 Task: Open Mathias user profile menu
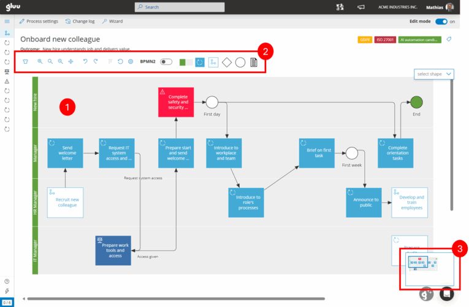point(450,7)
